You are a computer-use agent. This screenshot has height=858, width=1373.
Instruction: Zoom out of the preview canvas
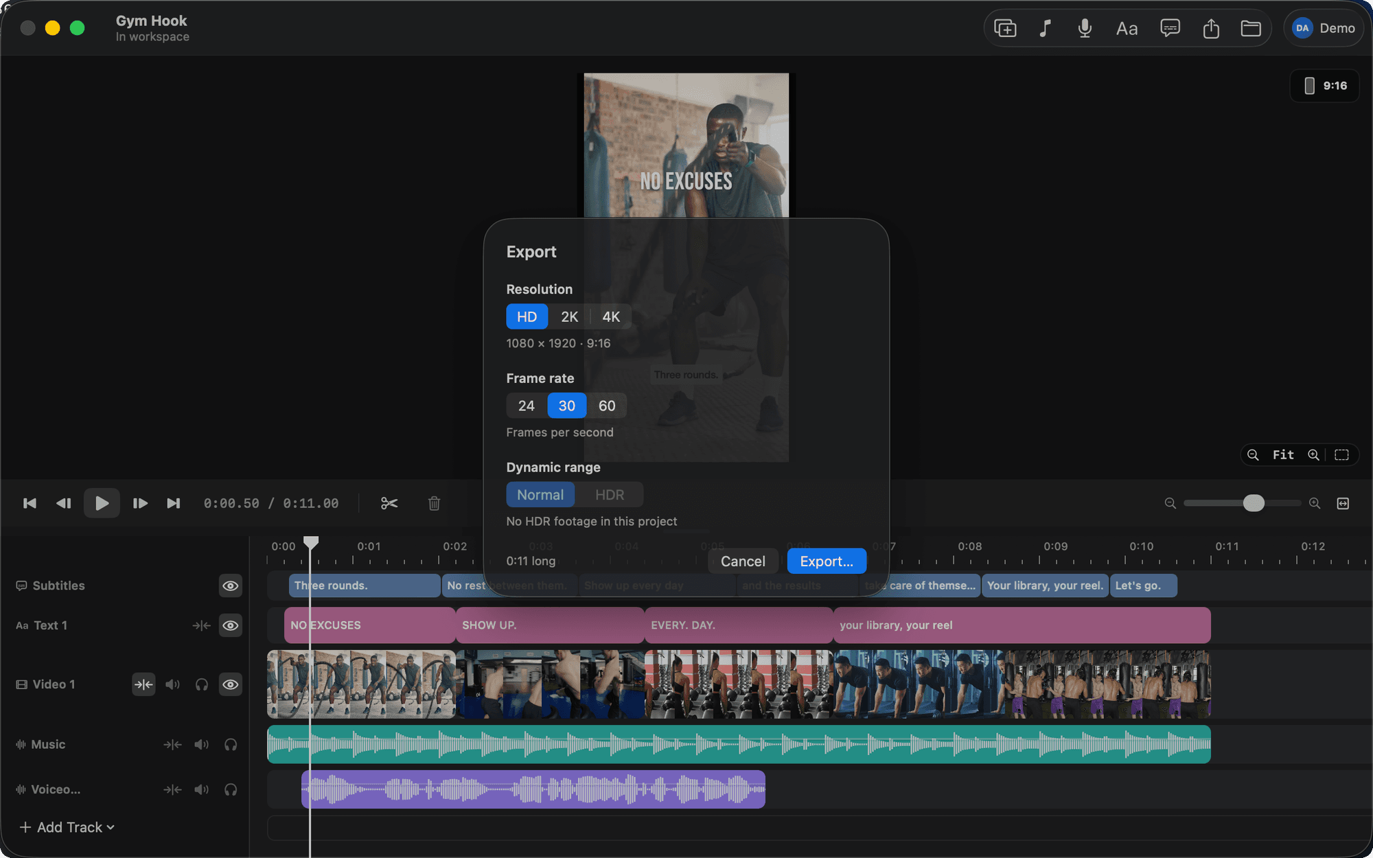click(1253, 455)
